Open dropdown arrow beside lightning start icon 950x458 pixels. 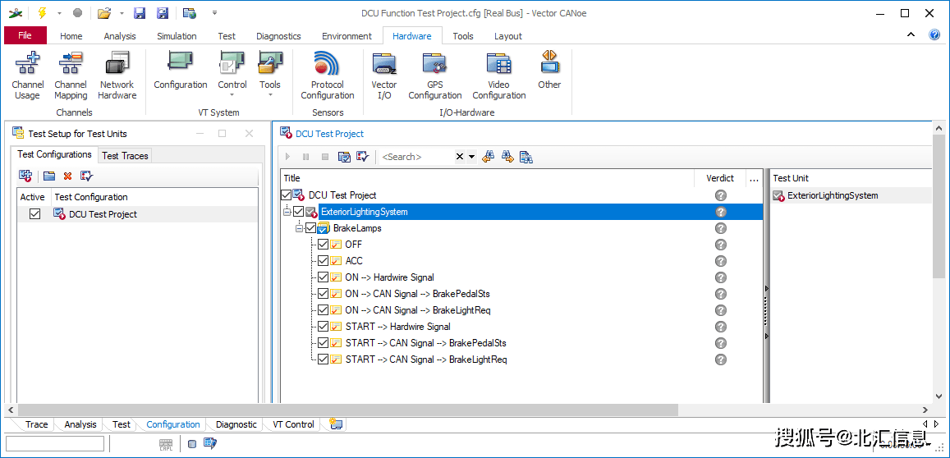coord(59,13)
